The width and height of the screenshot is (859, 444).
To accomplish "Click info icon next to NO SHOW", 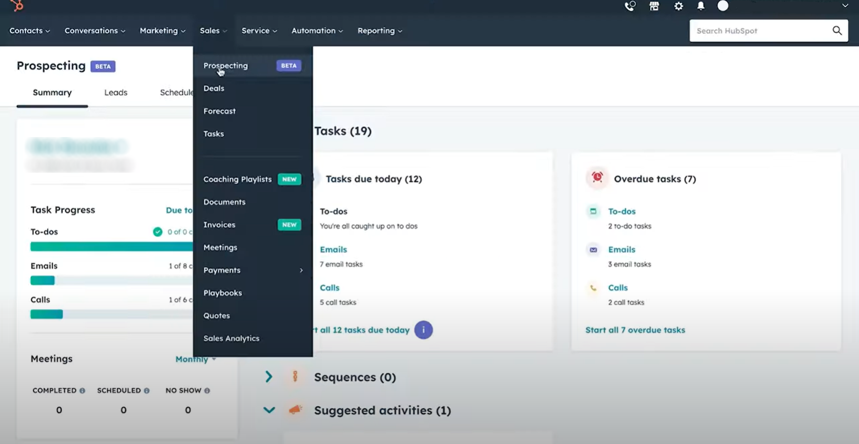I will (207, 391).
